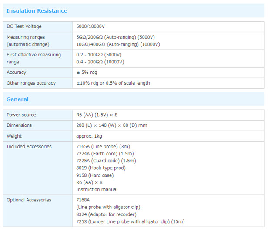Select the 8324 (Adaptor for recorder) entry

pos(106,214)
